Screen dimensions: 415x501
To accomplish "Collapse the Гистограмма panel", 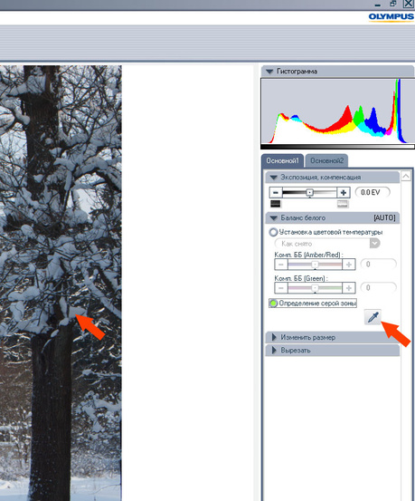I will tap(269, 72).
